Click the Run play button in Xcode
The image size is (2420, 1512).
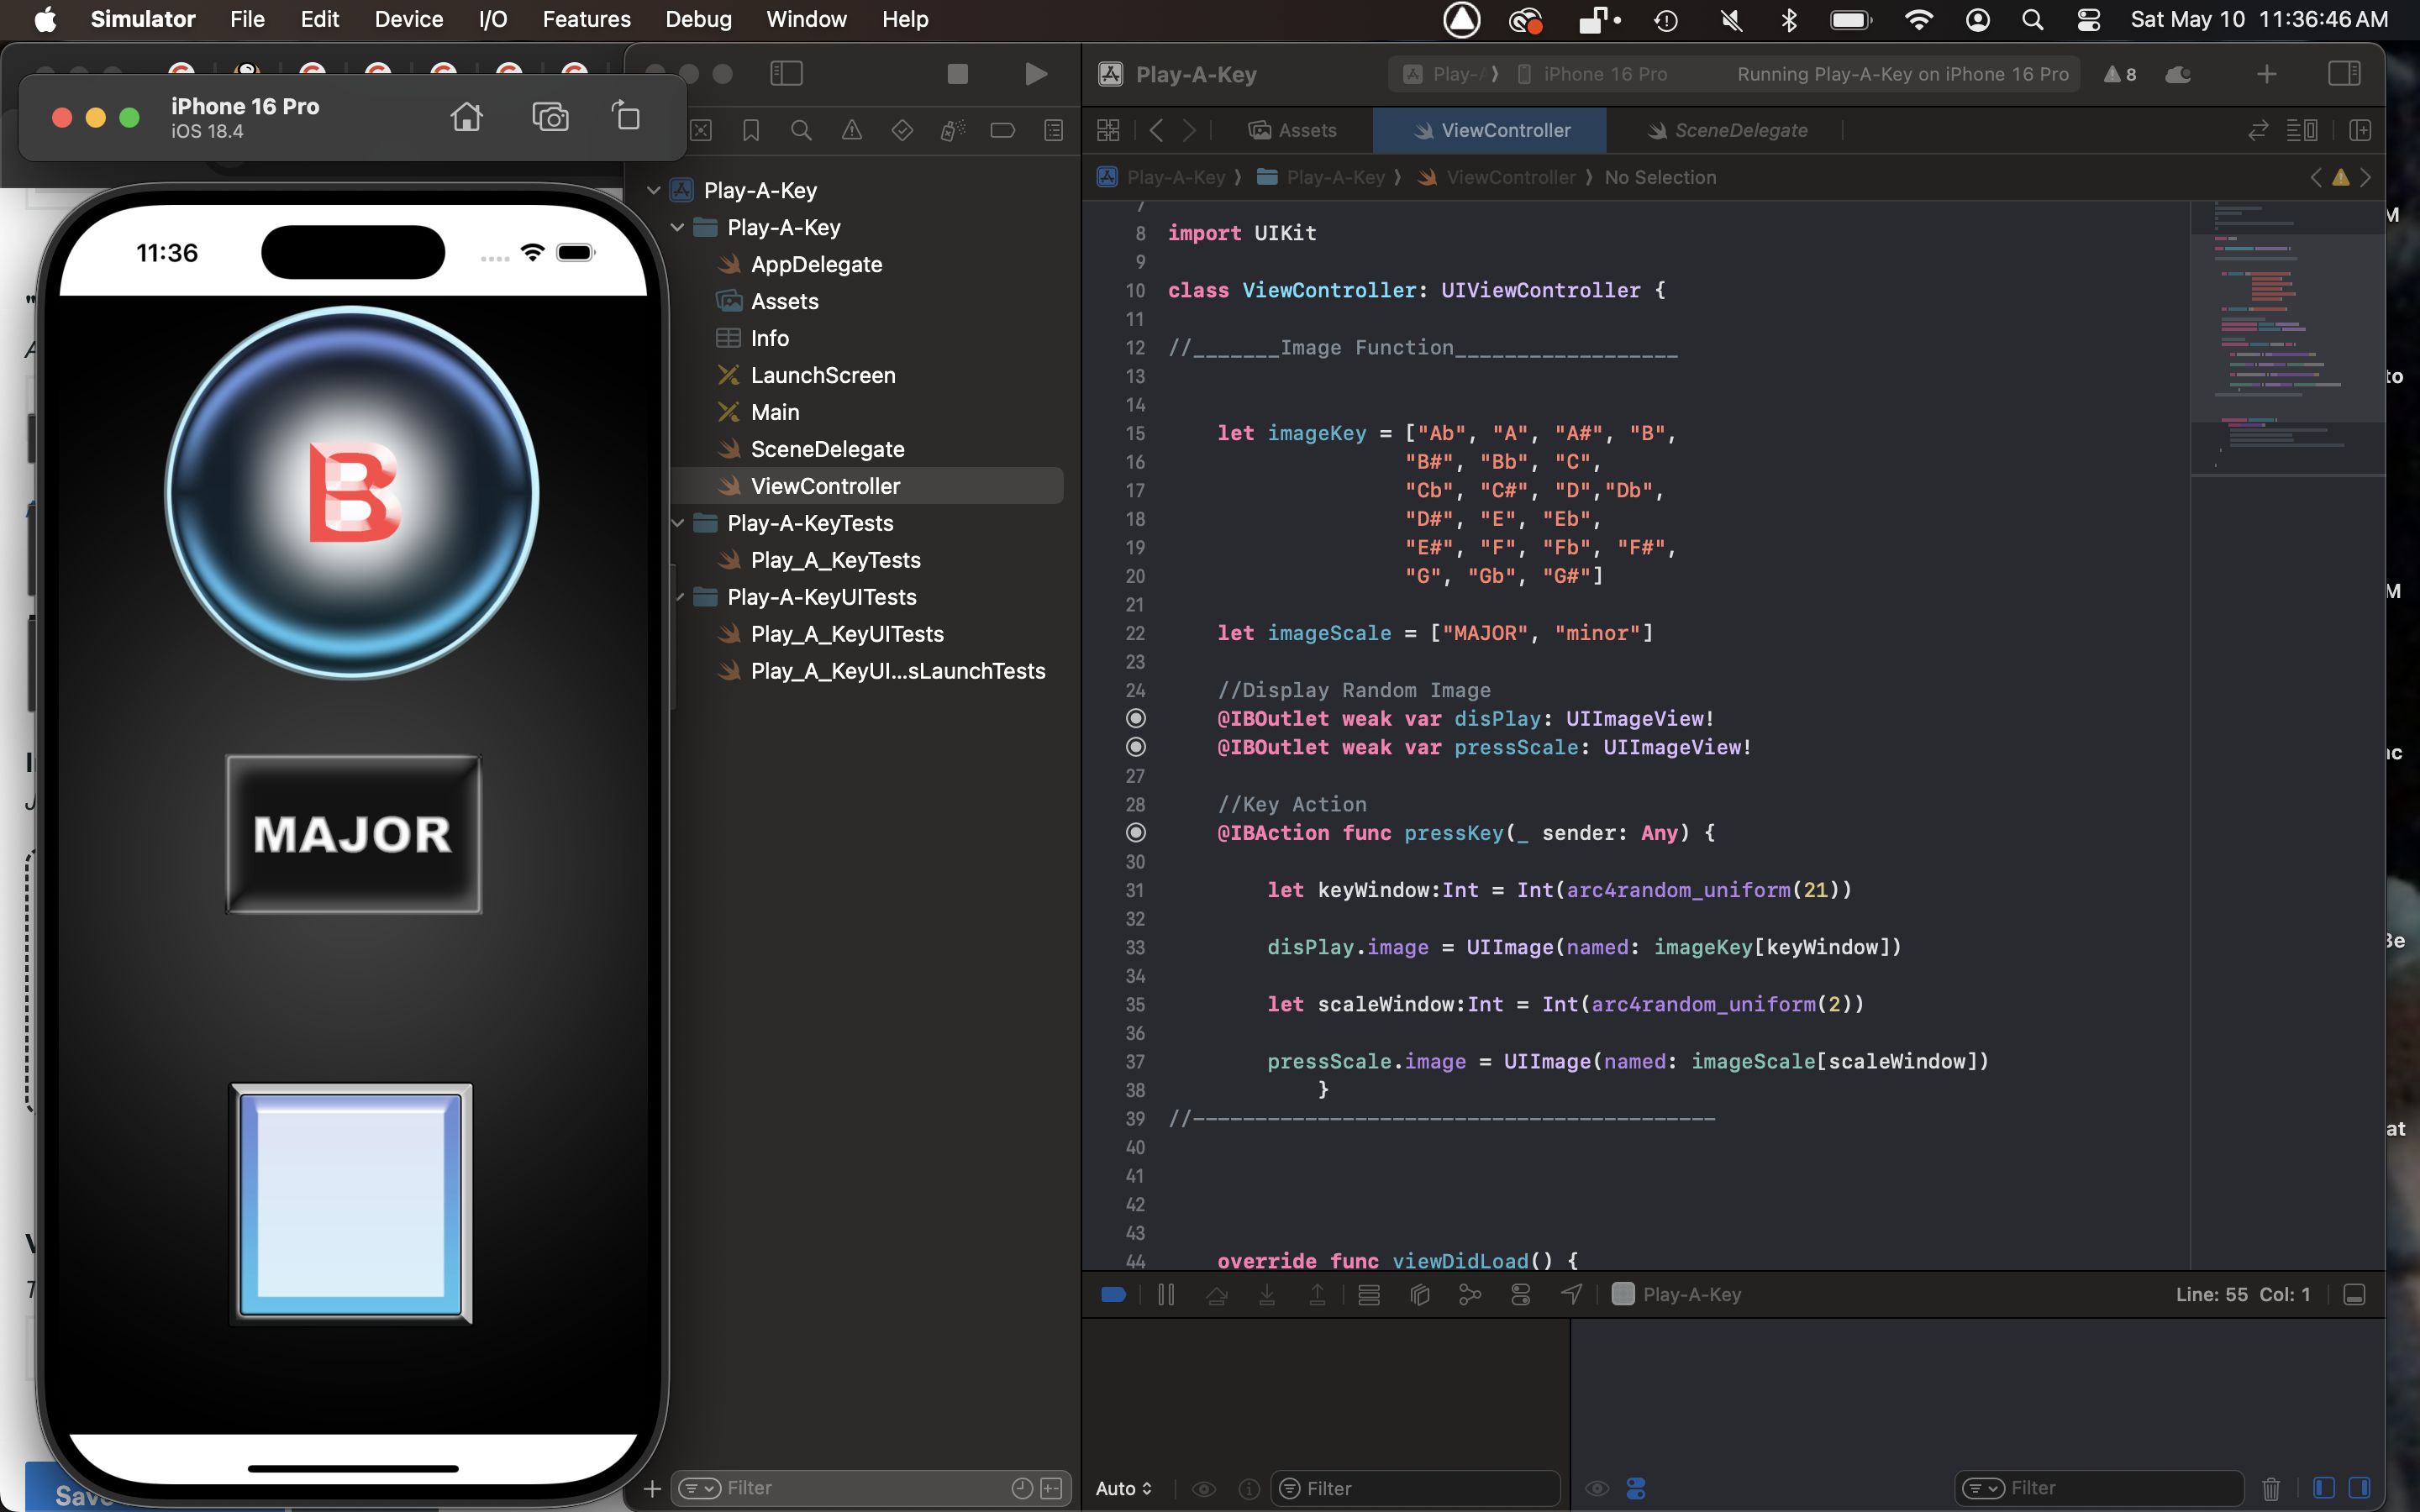(x=1036, y=74)
